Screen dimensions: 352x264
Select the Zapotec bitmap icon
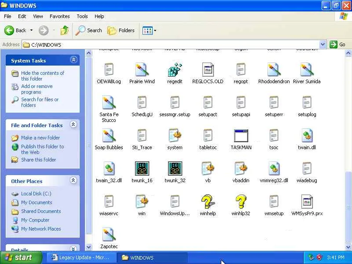pyautogui.click(x=109, y=235)
